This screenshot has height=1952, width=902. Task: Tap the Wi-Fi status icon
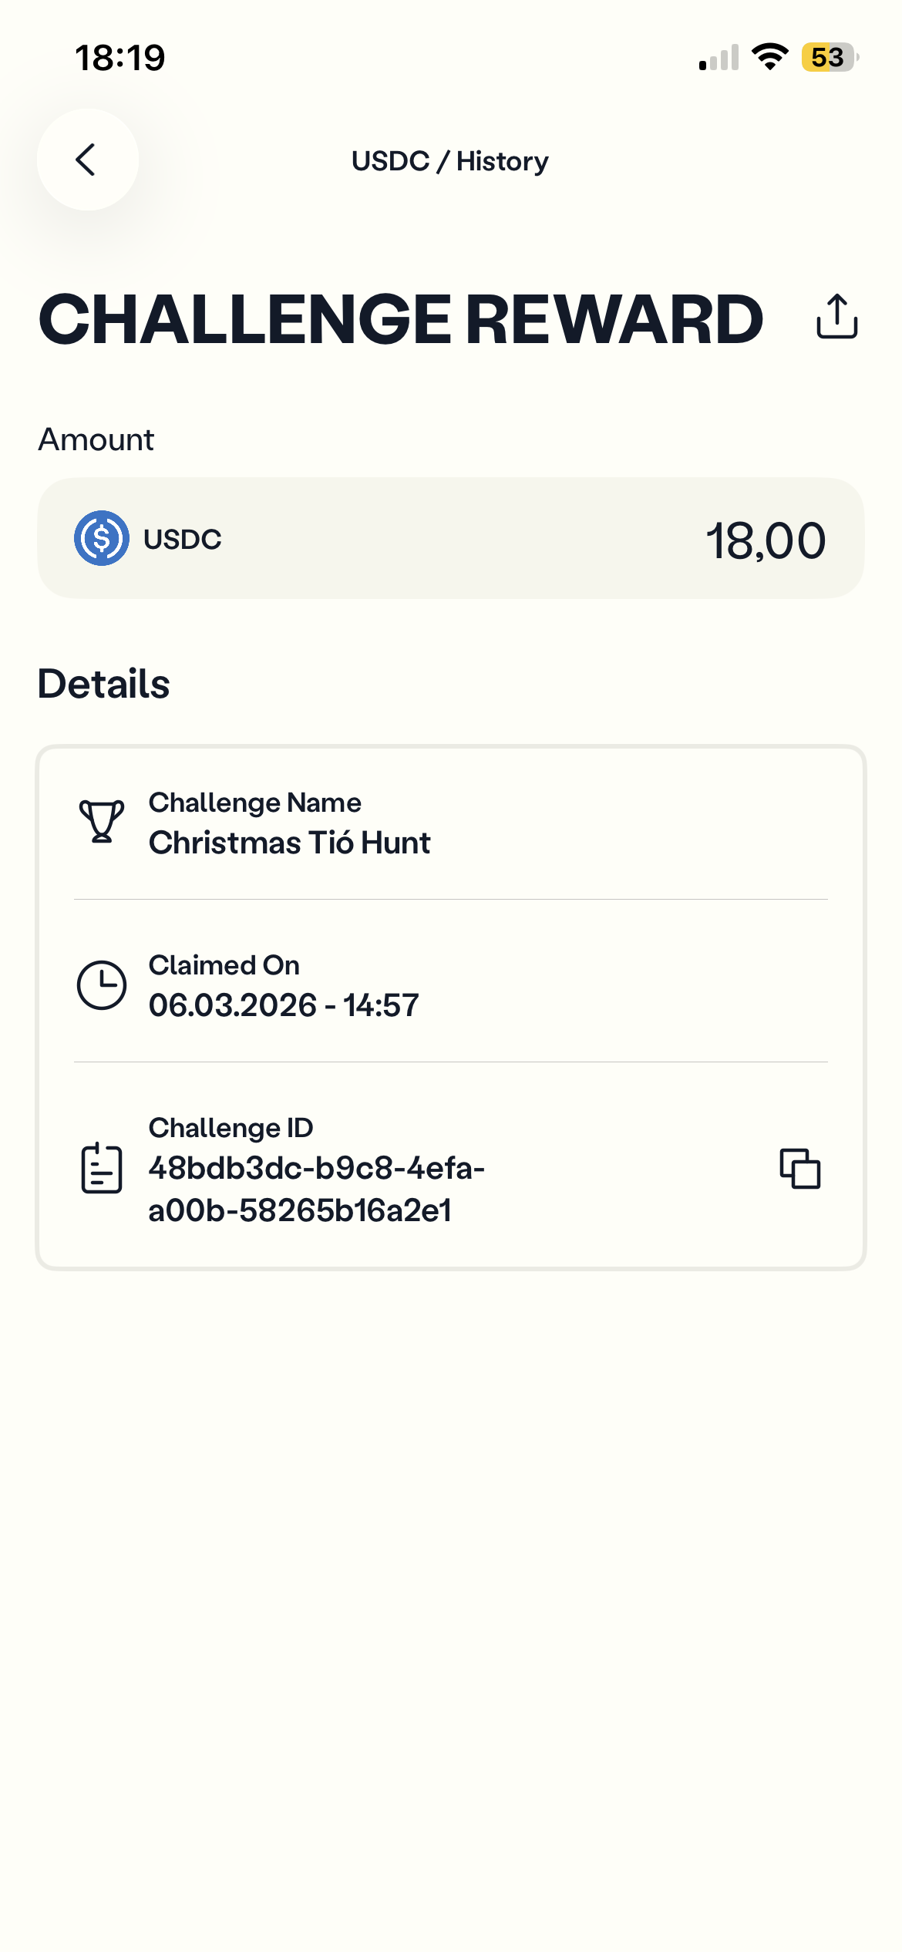[x=769, y=57]
